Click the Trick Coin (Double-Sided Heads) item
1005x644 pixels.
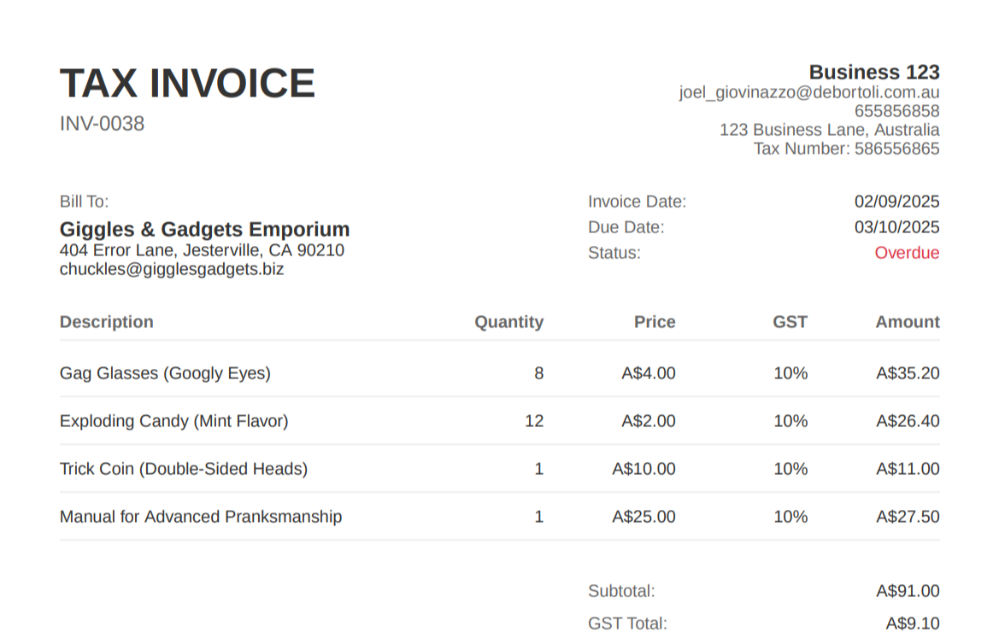(x=184, y=469)
